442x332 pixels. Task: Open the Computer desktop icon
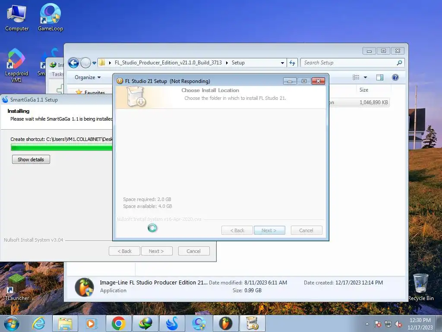17,17
